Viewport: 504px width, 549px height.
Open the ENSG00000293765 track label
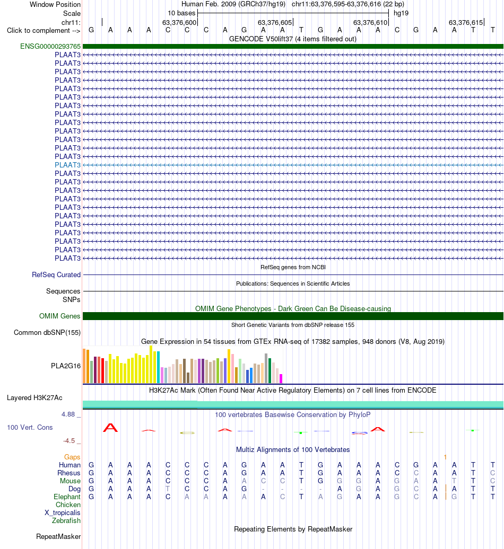[x=50, y=46]
